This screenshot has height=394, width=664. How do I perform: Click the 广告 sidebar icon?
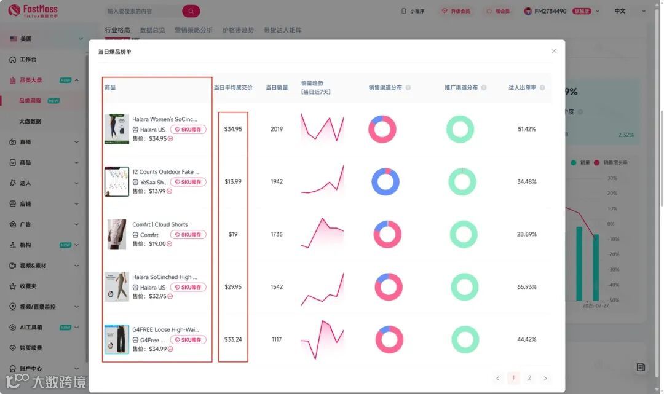pyautogui.click(x=13, y=224)
